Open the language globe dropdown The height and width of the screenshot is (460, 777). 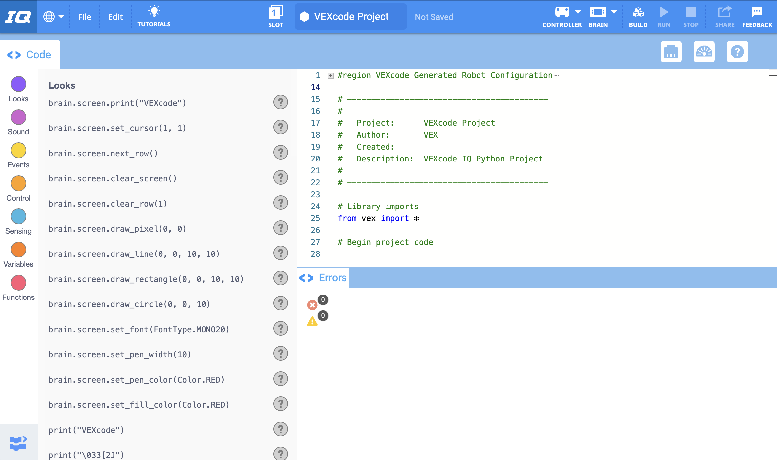53,16
